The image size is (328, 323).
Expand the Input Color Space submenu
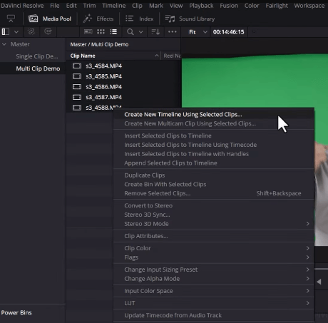213,291
